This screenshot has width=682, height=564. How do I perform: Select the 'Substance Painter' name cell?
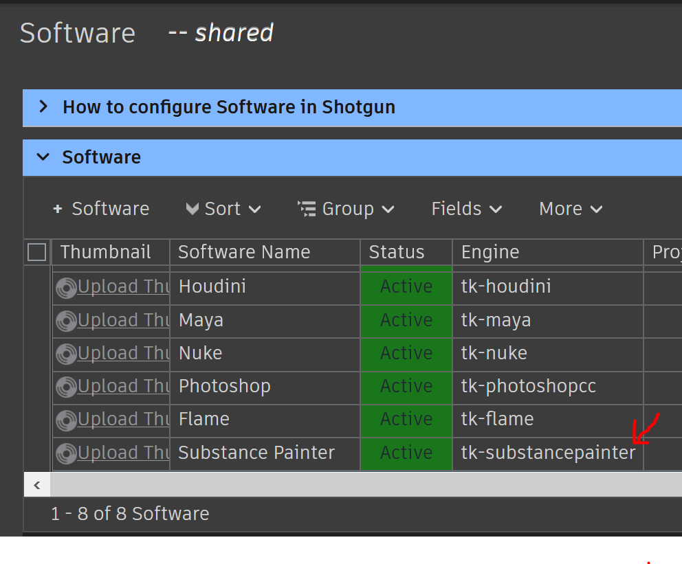(x=265, y=454)
